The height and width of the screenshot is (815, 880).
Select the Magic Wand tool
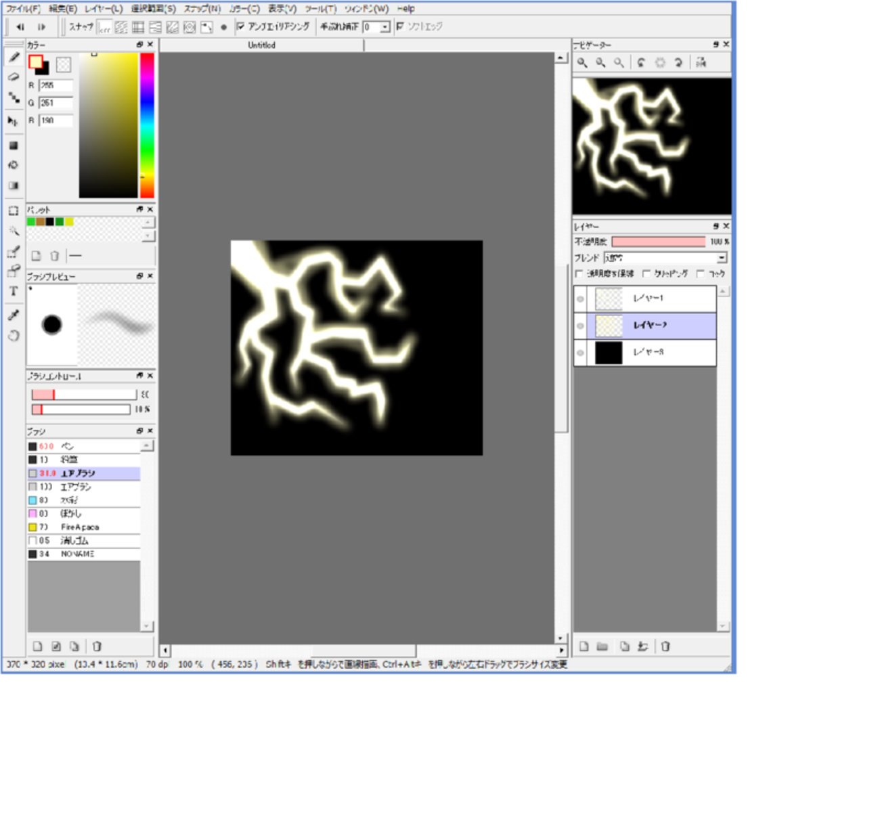pos(14,232)
